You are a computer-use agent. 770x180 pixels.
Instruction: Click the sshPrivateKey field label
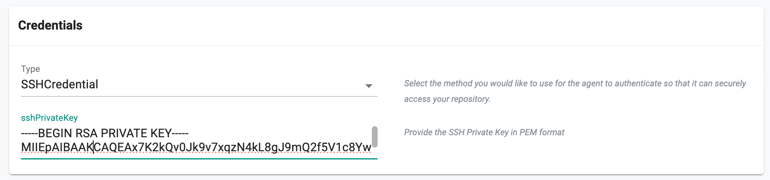[x=49, y=118]
